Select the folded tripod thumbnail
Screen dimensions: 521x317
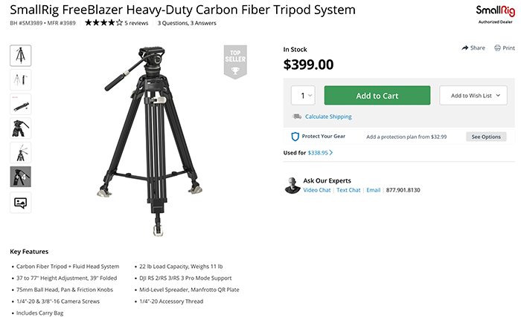point(21,104)
